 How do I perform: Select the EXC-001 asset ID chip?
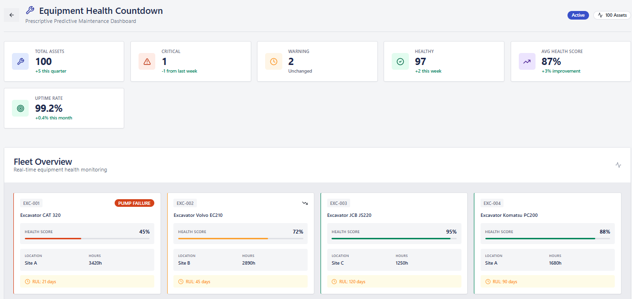(x=31, y=203)
